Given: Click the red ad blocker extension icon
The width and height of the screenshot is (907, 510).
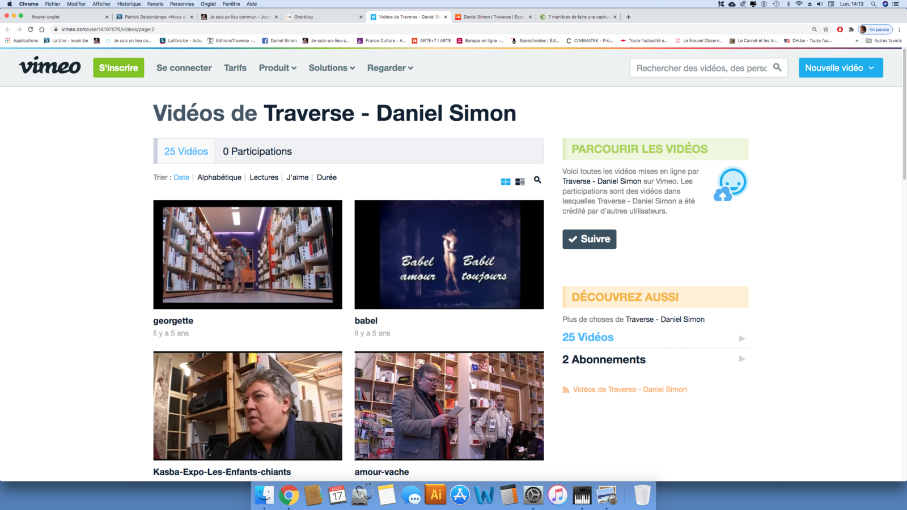Looking at the screenshot, I should pyautogui.click(x=840, y=29).
